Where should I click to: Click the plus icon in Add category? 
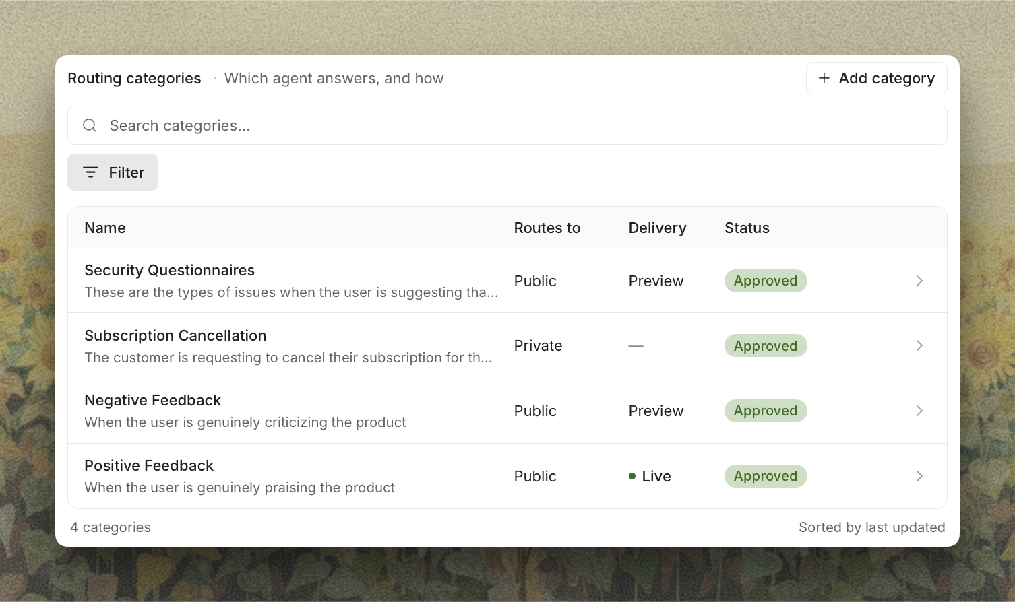click(x=824, y=78)
